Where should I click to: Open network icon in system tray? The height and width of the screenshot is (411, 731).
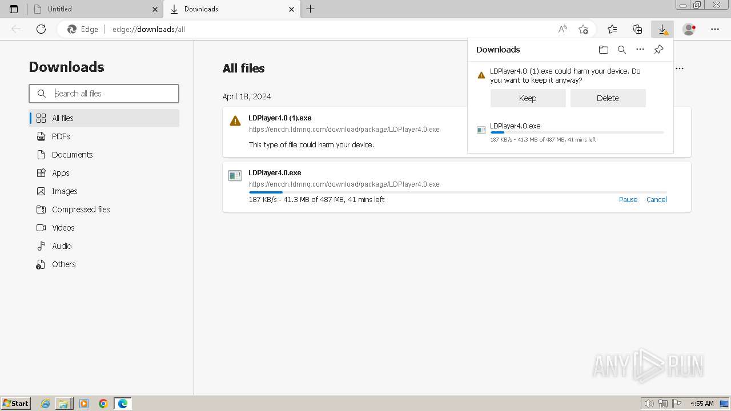tap(663, 404)
